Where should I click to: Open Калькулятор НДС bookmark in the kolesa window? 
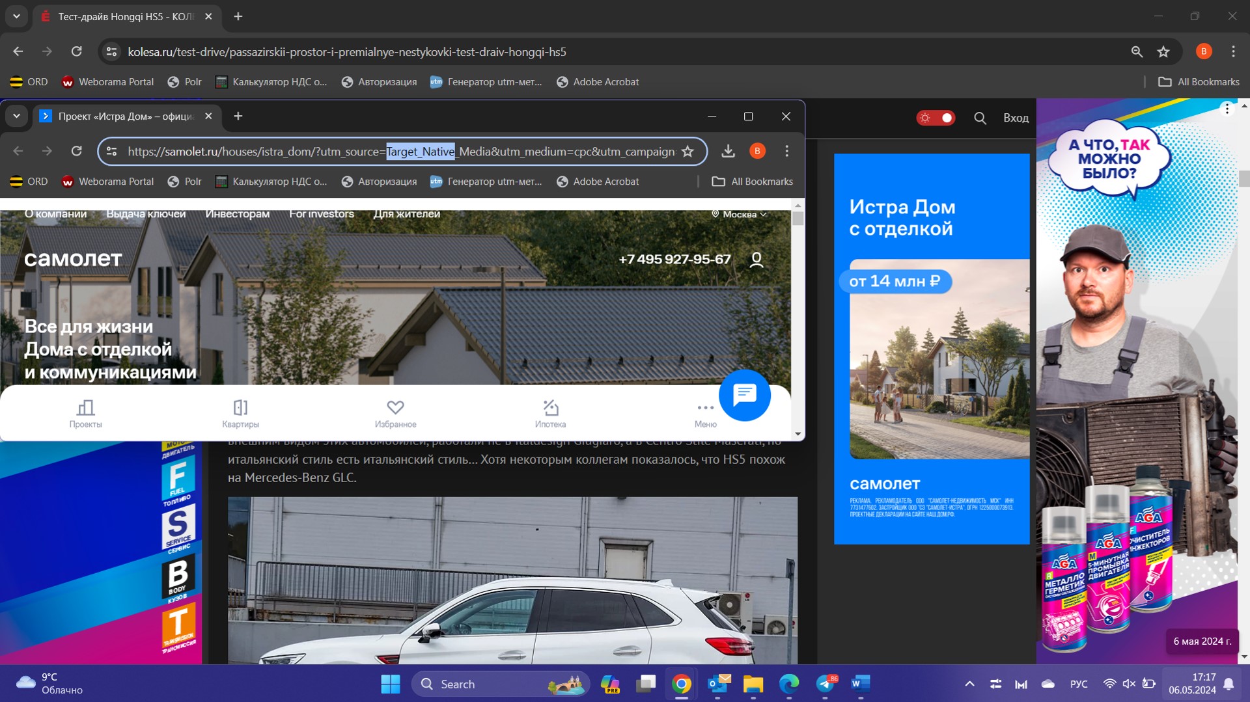coord(271,82)
